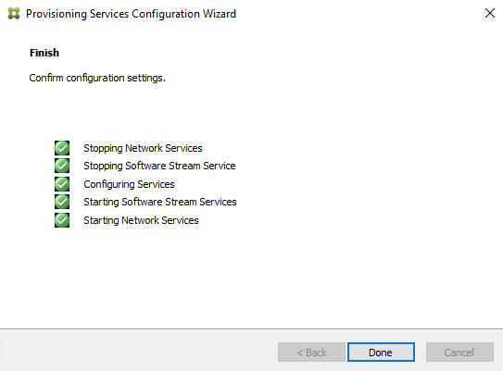The image size is (503, 371).
Task: Click the Provisioning Services Configuration Wizard title text
Action: tap(131, 14)
